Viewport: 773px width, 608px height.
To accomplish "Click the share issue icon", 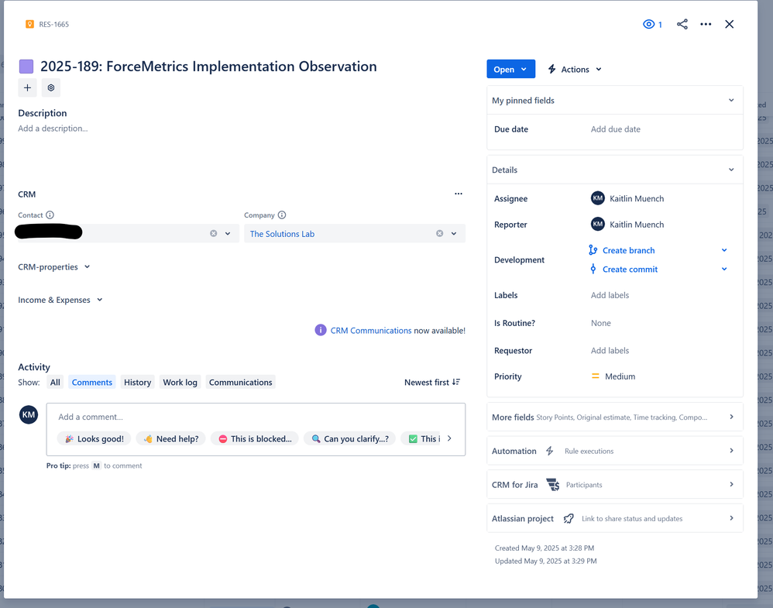I will point(682,24).
